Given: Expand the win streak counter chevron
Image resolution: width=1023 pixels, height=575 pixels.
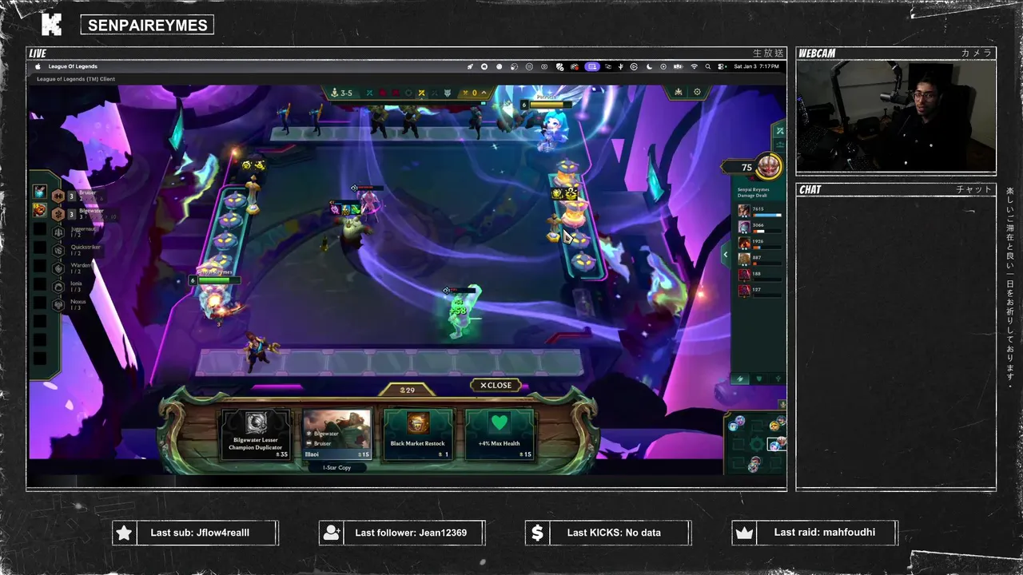Looking at the screenshot, I should coord(485,93).
